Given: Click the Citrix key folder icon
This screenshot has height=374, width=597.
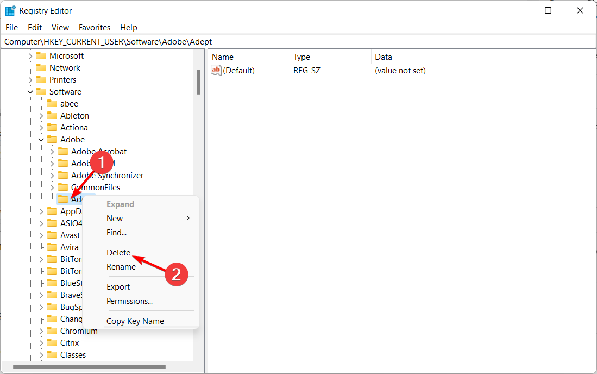Looking at the screenshot, I should pyautogui.click(x=52, y=343).
